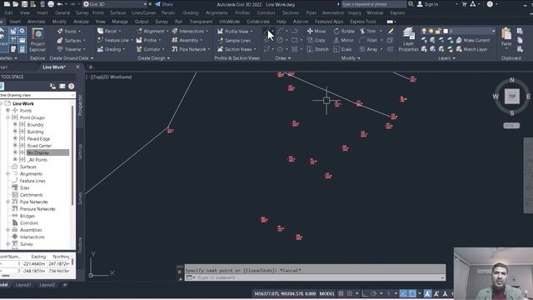Expand the Draw panel flyout

(283, 58)
